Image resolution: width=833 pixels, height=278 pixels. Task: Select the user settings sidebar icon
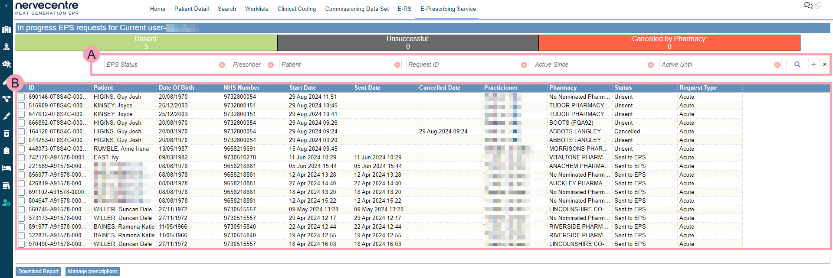click(7, 203)
